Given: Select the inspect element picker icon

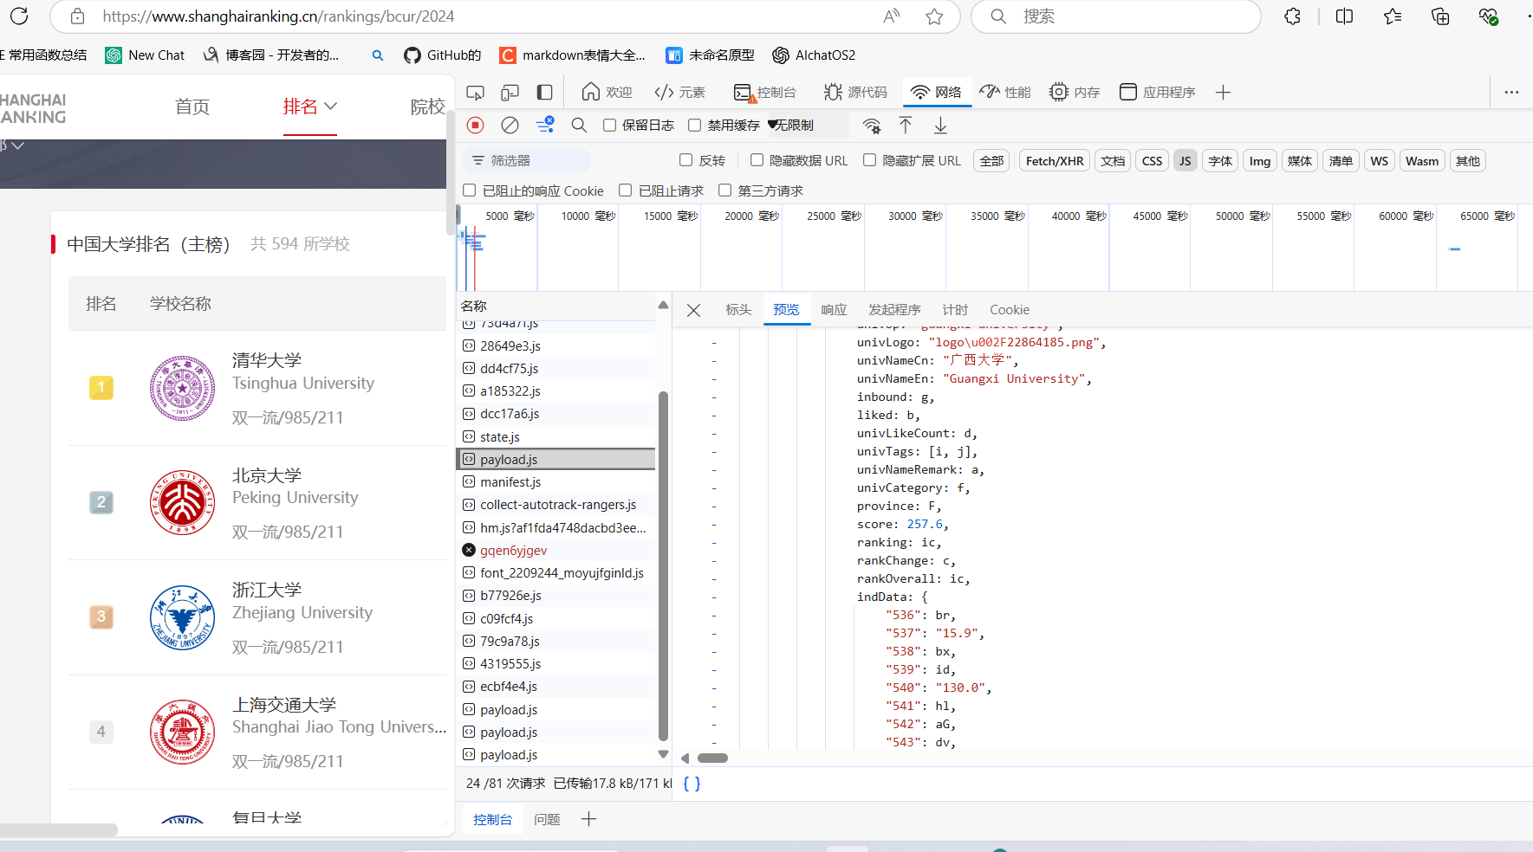Looking at the screenshot, I should pos(475,93).
